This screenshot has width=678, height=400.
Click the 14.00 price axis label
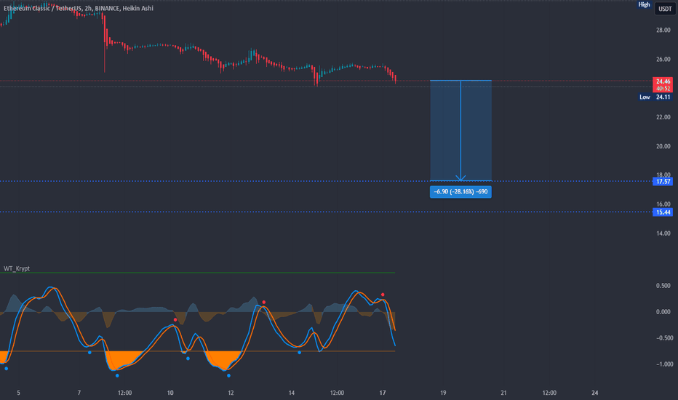point(663,233)
